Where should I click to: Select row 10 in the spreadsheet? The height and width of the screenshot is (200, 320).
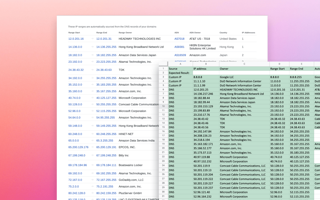[163, 106]
